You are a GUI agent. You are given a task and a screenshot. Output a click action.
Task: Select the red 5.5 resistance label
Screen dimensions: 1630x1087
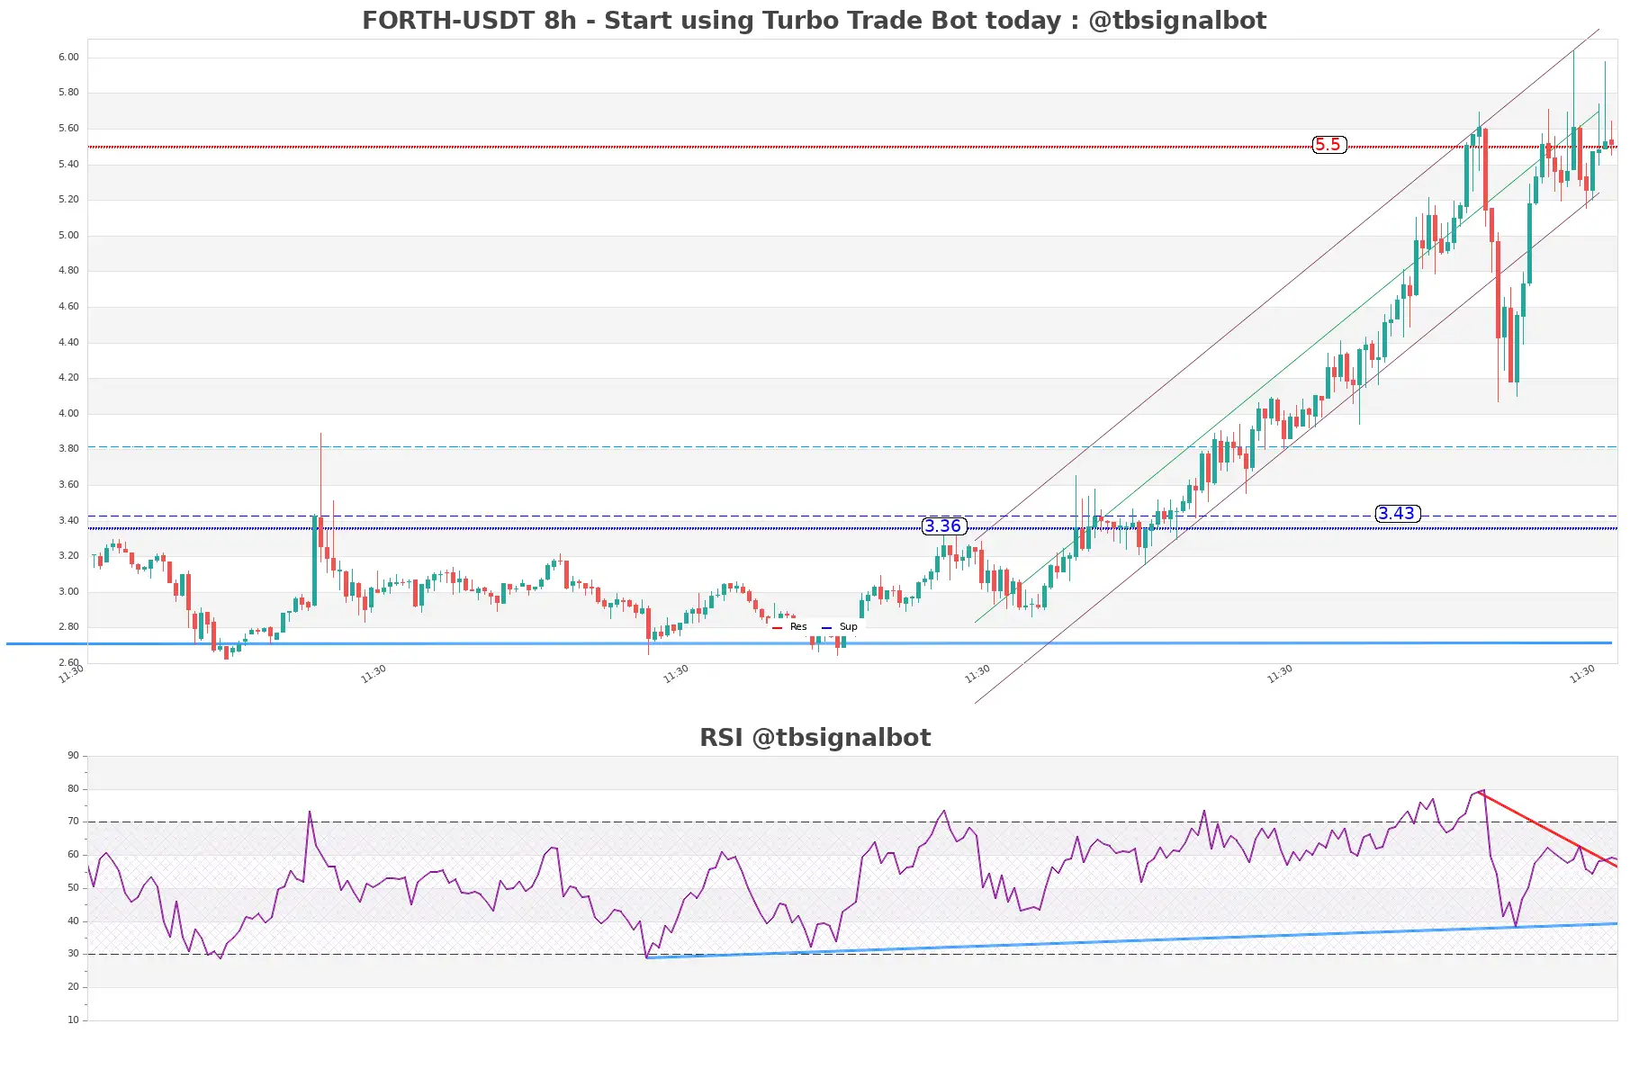(x=1328, y=145)
